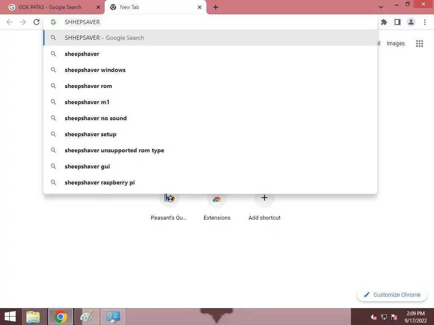
Task: Open the Google apps grid
Action: click(420, 44)
